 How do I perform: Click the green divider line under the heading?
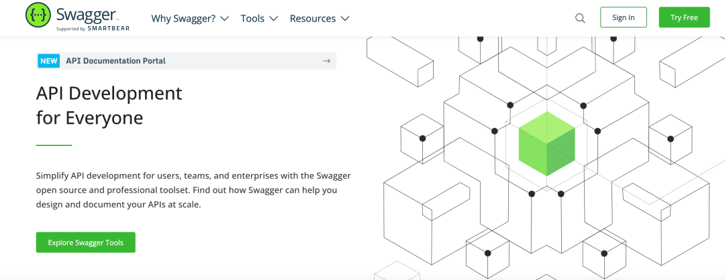[54, 145]
